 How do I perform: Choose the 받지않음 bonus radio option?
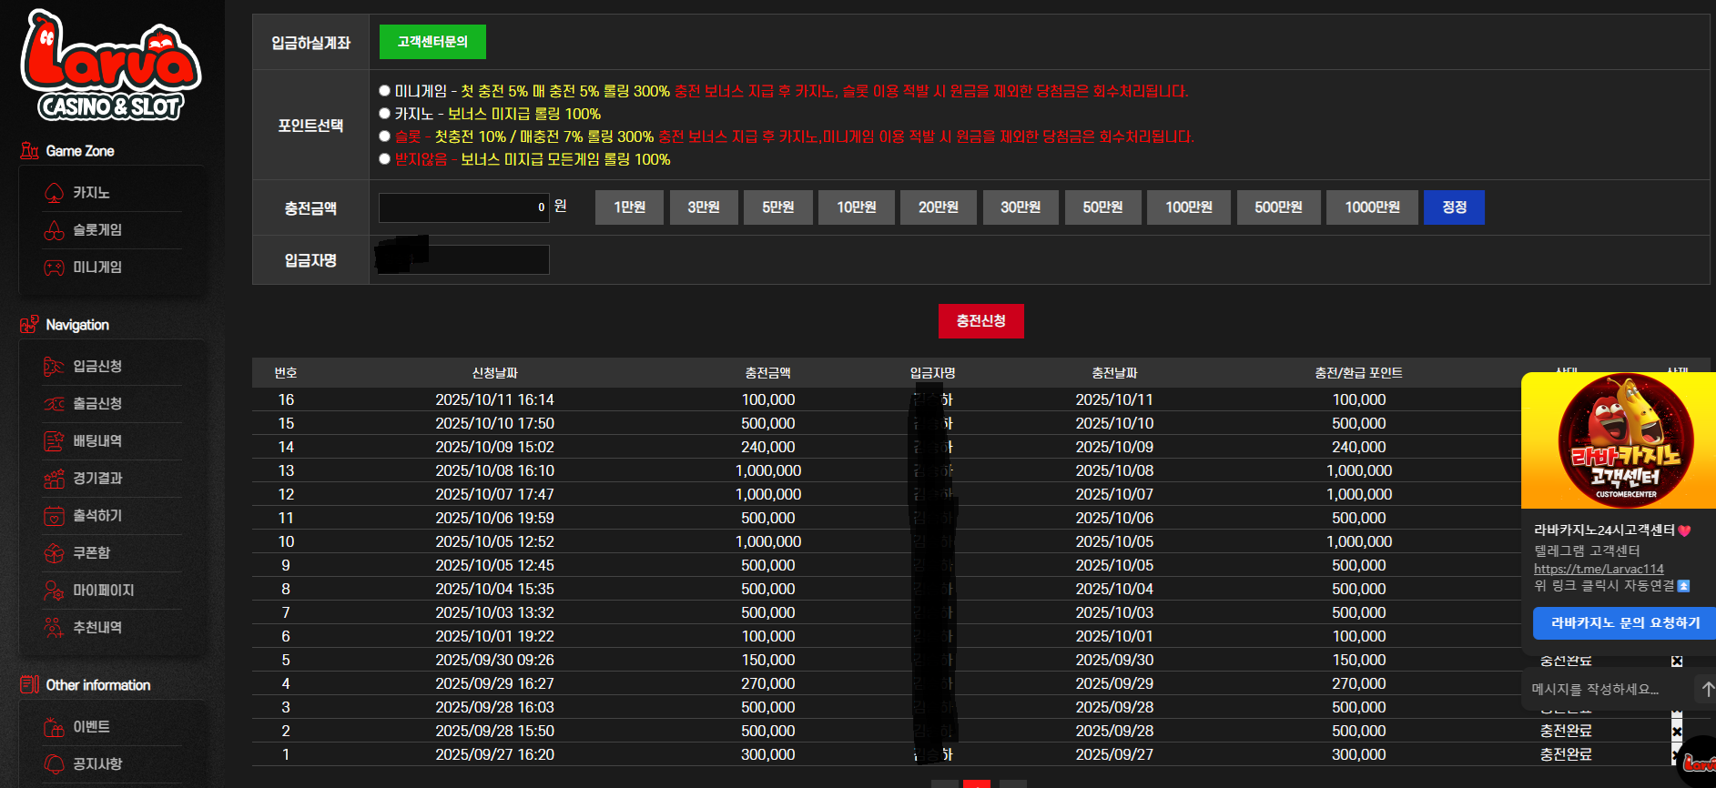(385, 159)
